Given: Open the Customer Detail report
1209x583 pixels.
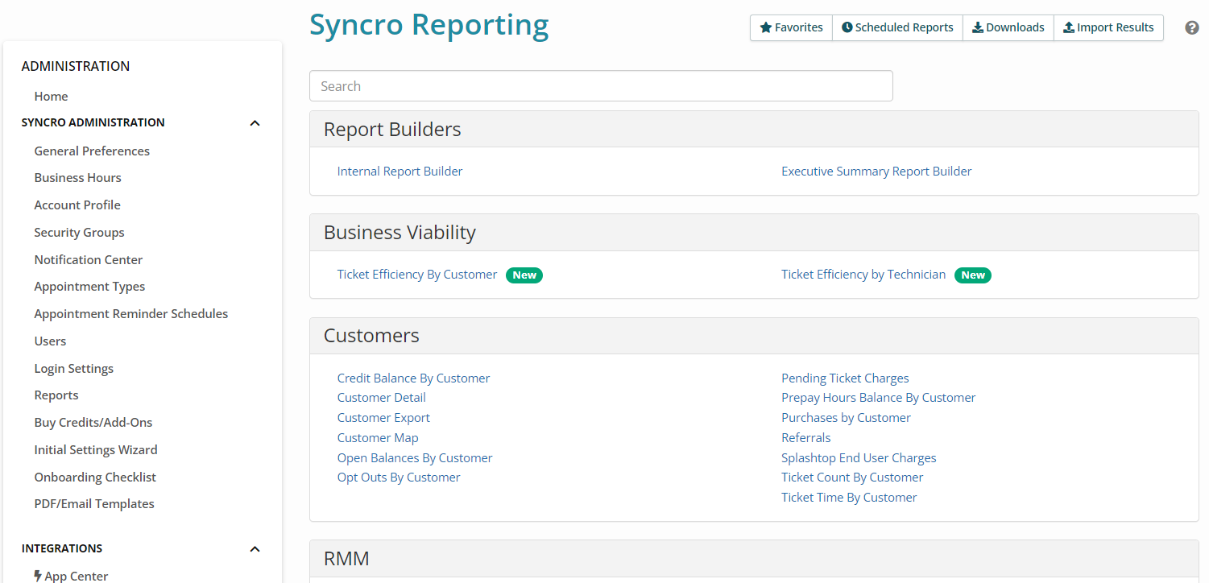Looking at the screenshot, I should click(381, 398).
